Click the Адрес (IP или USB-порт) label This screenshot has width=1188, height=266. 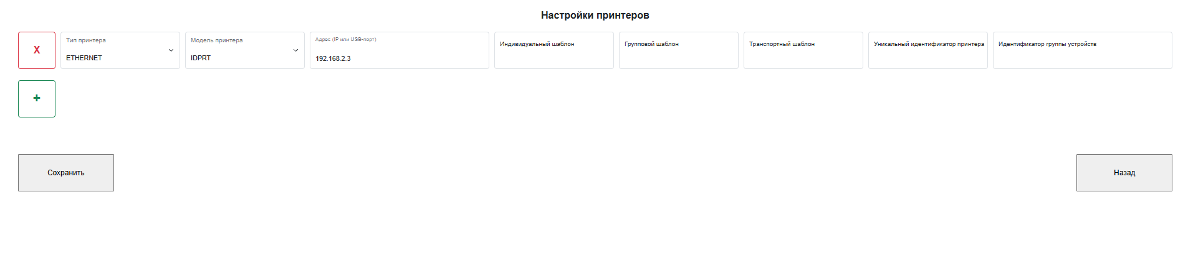[345, 40]
